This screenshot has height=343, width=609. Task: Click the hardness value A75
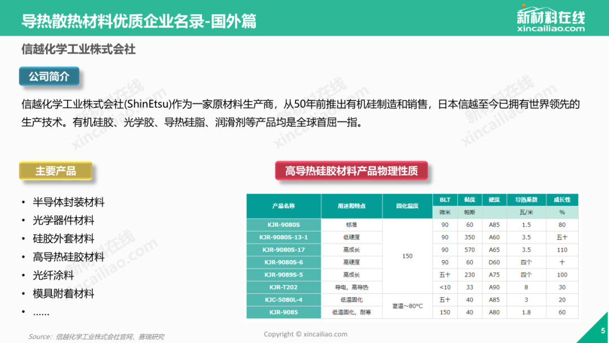click(494, 275)
